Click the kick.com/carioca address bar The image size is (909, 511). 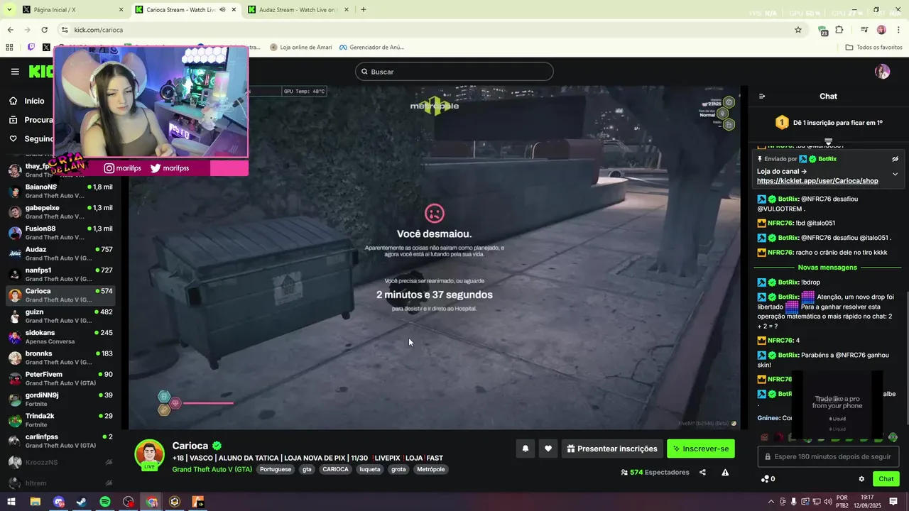426,30
